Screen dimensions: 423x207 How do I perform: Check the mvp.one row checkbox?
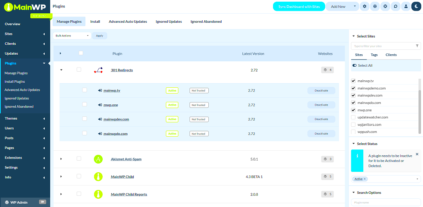[x=85, y=104]
